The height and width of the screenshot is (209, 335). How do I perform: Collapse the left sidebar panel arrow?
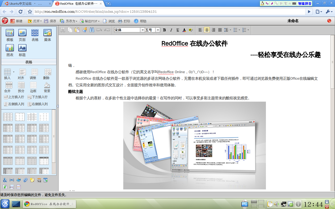click(x=57, y=106)
